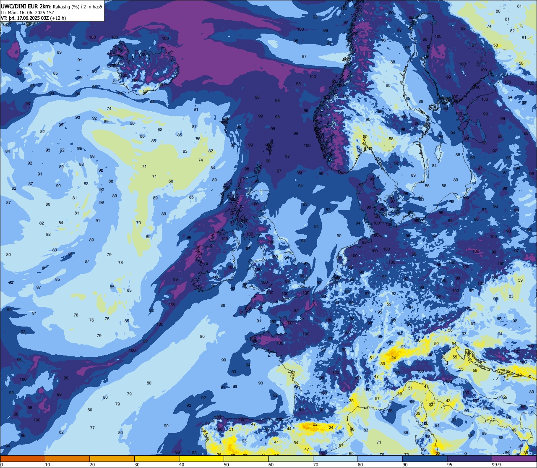Click the purple legend swatch above 99.9%

[514, 458]
